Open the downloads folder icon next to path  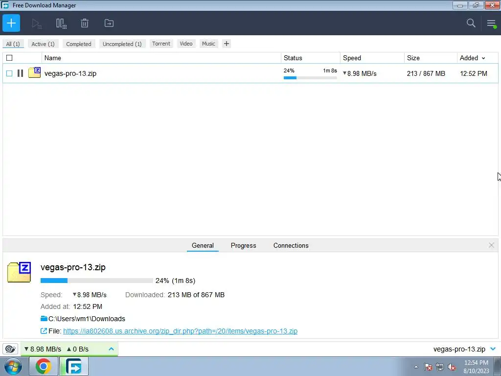click(44, 318)
